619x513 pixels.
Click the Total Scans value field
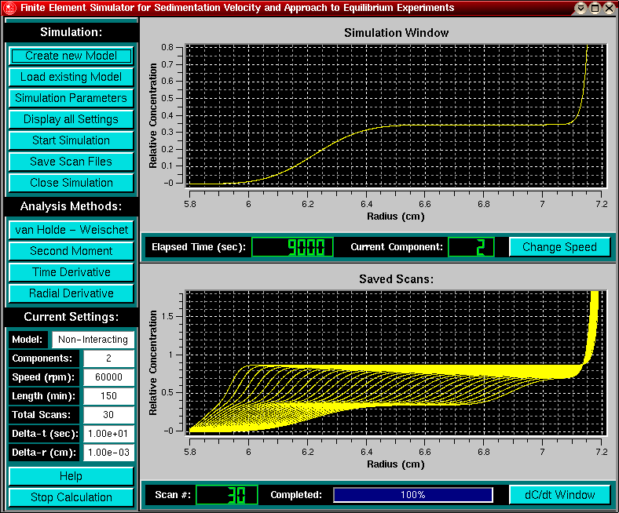click(x=108, y=415)
